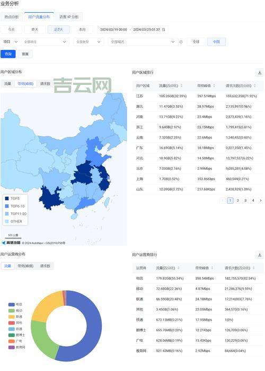Open the 热点分析 tab

[12, 17]
